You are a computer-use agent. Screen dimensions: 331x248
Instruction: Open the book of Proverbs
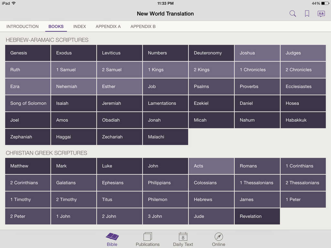click(257, 87)
